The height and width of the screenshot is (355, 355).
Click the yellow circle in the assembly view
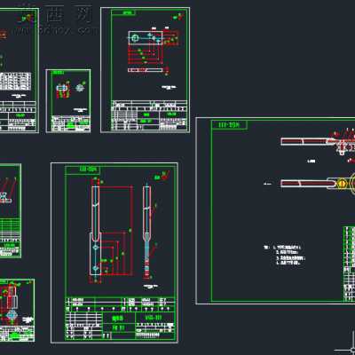(343, 184)
